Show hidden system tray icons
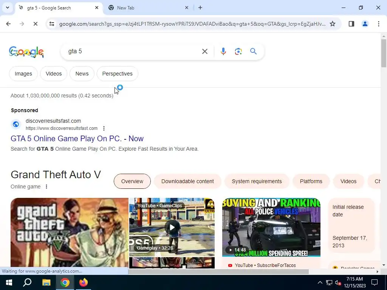Image resolution: width=387 pixels, height=290 pixels. click(x=320, y=282)
